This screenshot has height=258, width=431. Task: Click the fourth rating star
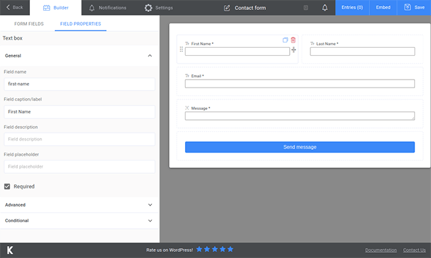click(x=223, y=249)
